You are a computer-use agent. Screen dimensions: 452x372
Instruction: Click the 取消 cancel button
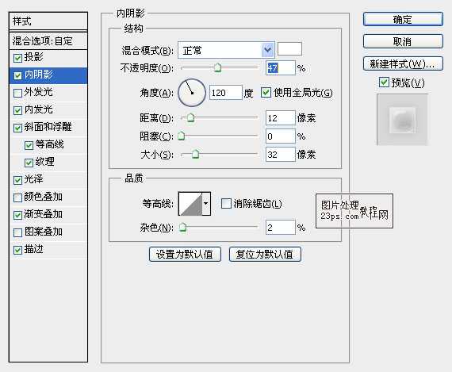pos(403,41)
